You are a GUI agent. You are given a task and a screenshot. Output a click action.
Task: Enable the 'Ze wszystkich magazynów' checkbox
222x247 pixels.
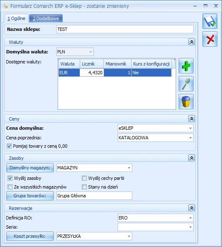click(10, 187)
